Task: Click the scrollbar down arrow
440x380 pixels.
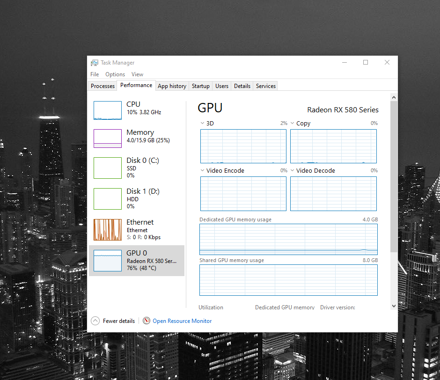Action: tap(394, 306)
